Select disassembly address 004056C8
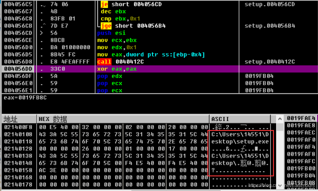This screenshot has height=191, width=318. point(18,19)
